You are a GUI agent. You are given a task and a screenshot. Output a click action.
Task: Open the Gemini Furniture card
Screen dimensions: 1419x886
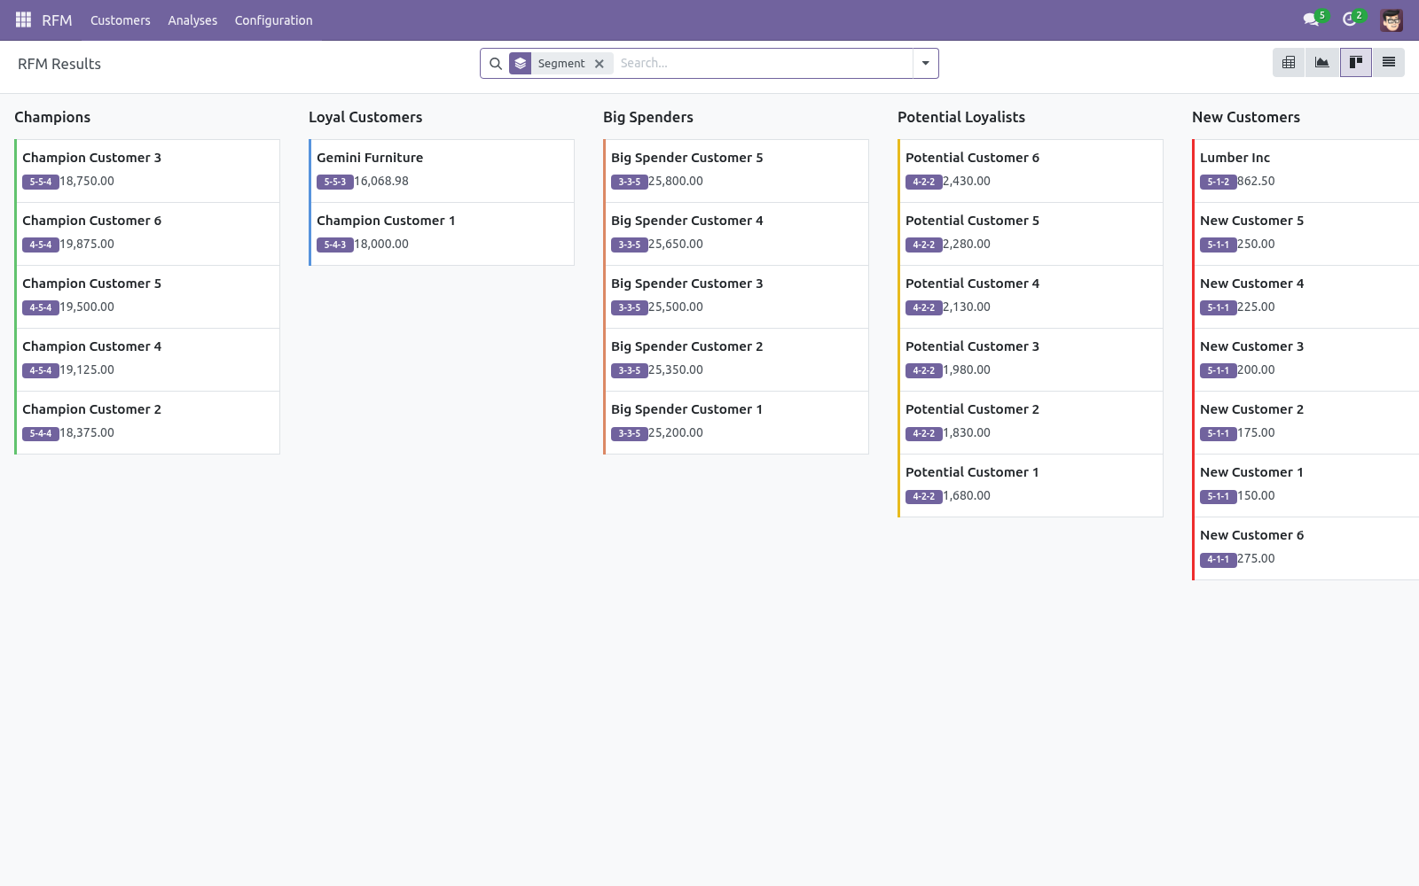(442, 171)
